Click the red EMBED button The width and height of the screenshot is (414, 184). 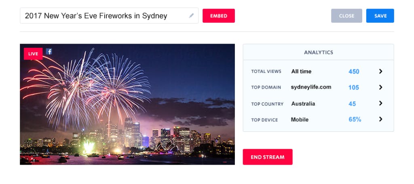pyautogui.click(x=219, y=16)
